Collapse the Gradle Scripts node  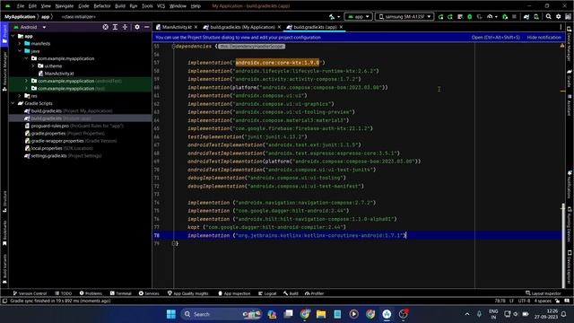(x=13, y=103)
